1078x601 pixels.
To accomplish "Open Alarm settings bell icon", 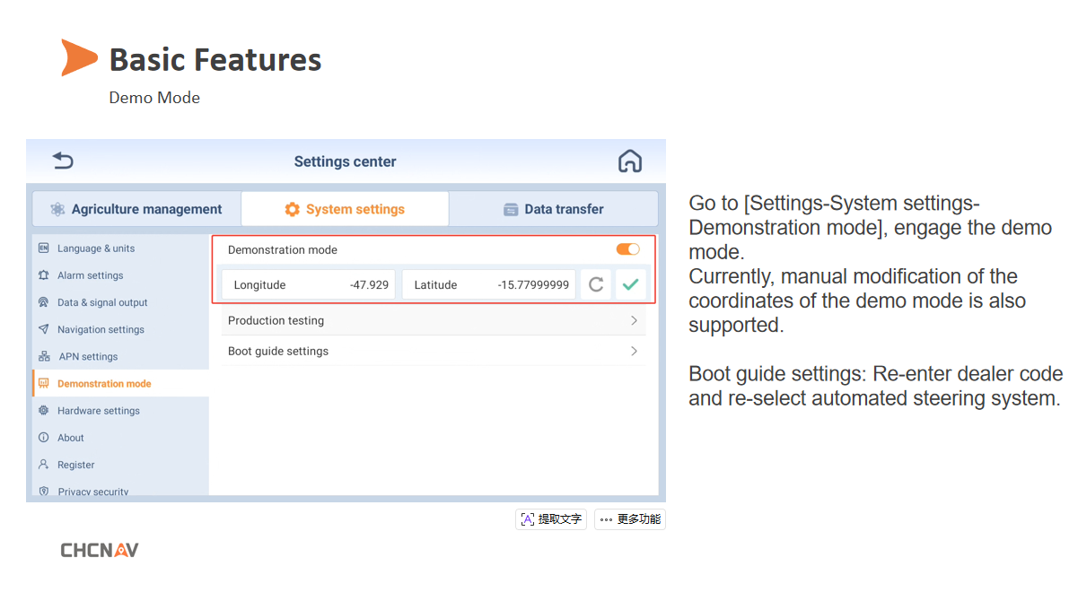I will pos(44,275).
